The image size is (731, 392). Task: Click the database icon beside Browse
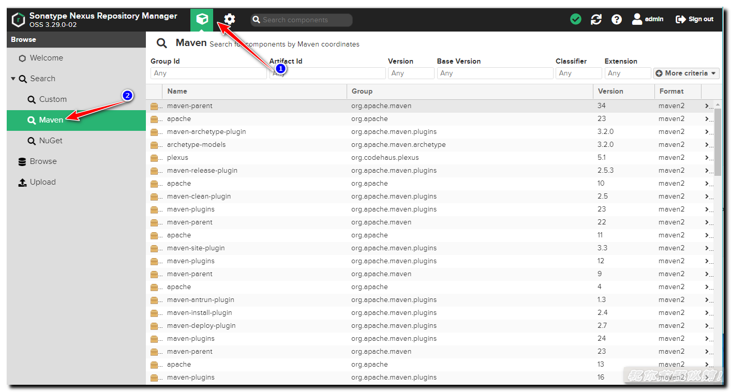[x=22, y=161]
